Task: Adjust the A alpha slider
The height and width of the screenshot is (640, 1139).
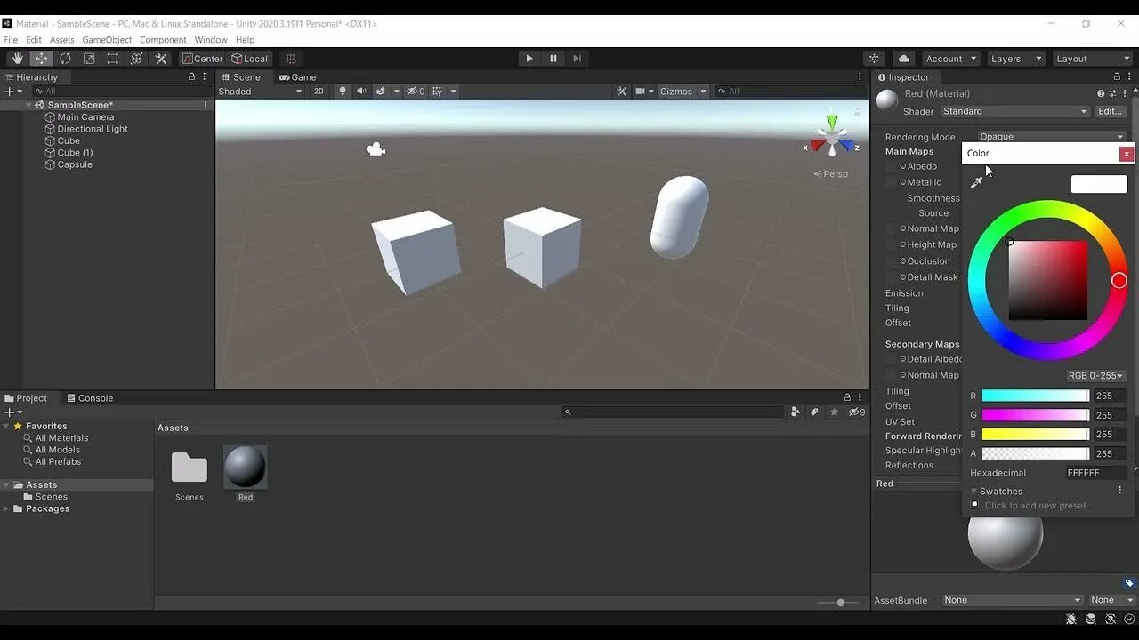Action: (1035, 453)
